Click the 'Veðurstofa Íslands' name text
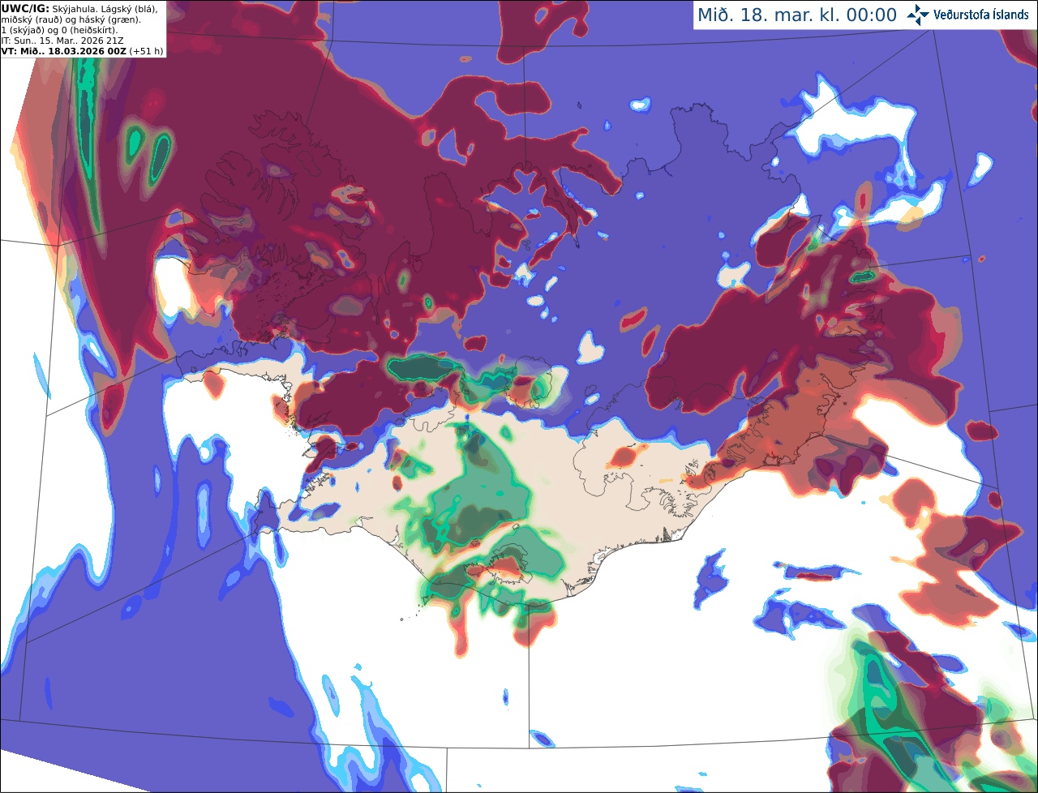The width and height of the screenshot is (1038, 793). (x=980, y=15)
